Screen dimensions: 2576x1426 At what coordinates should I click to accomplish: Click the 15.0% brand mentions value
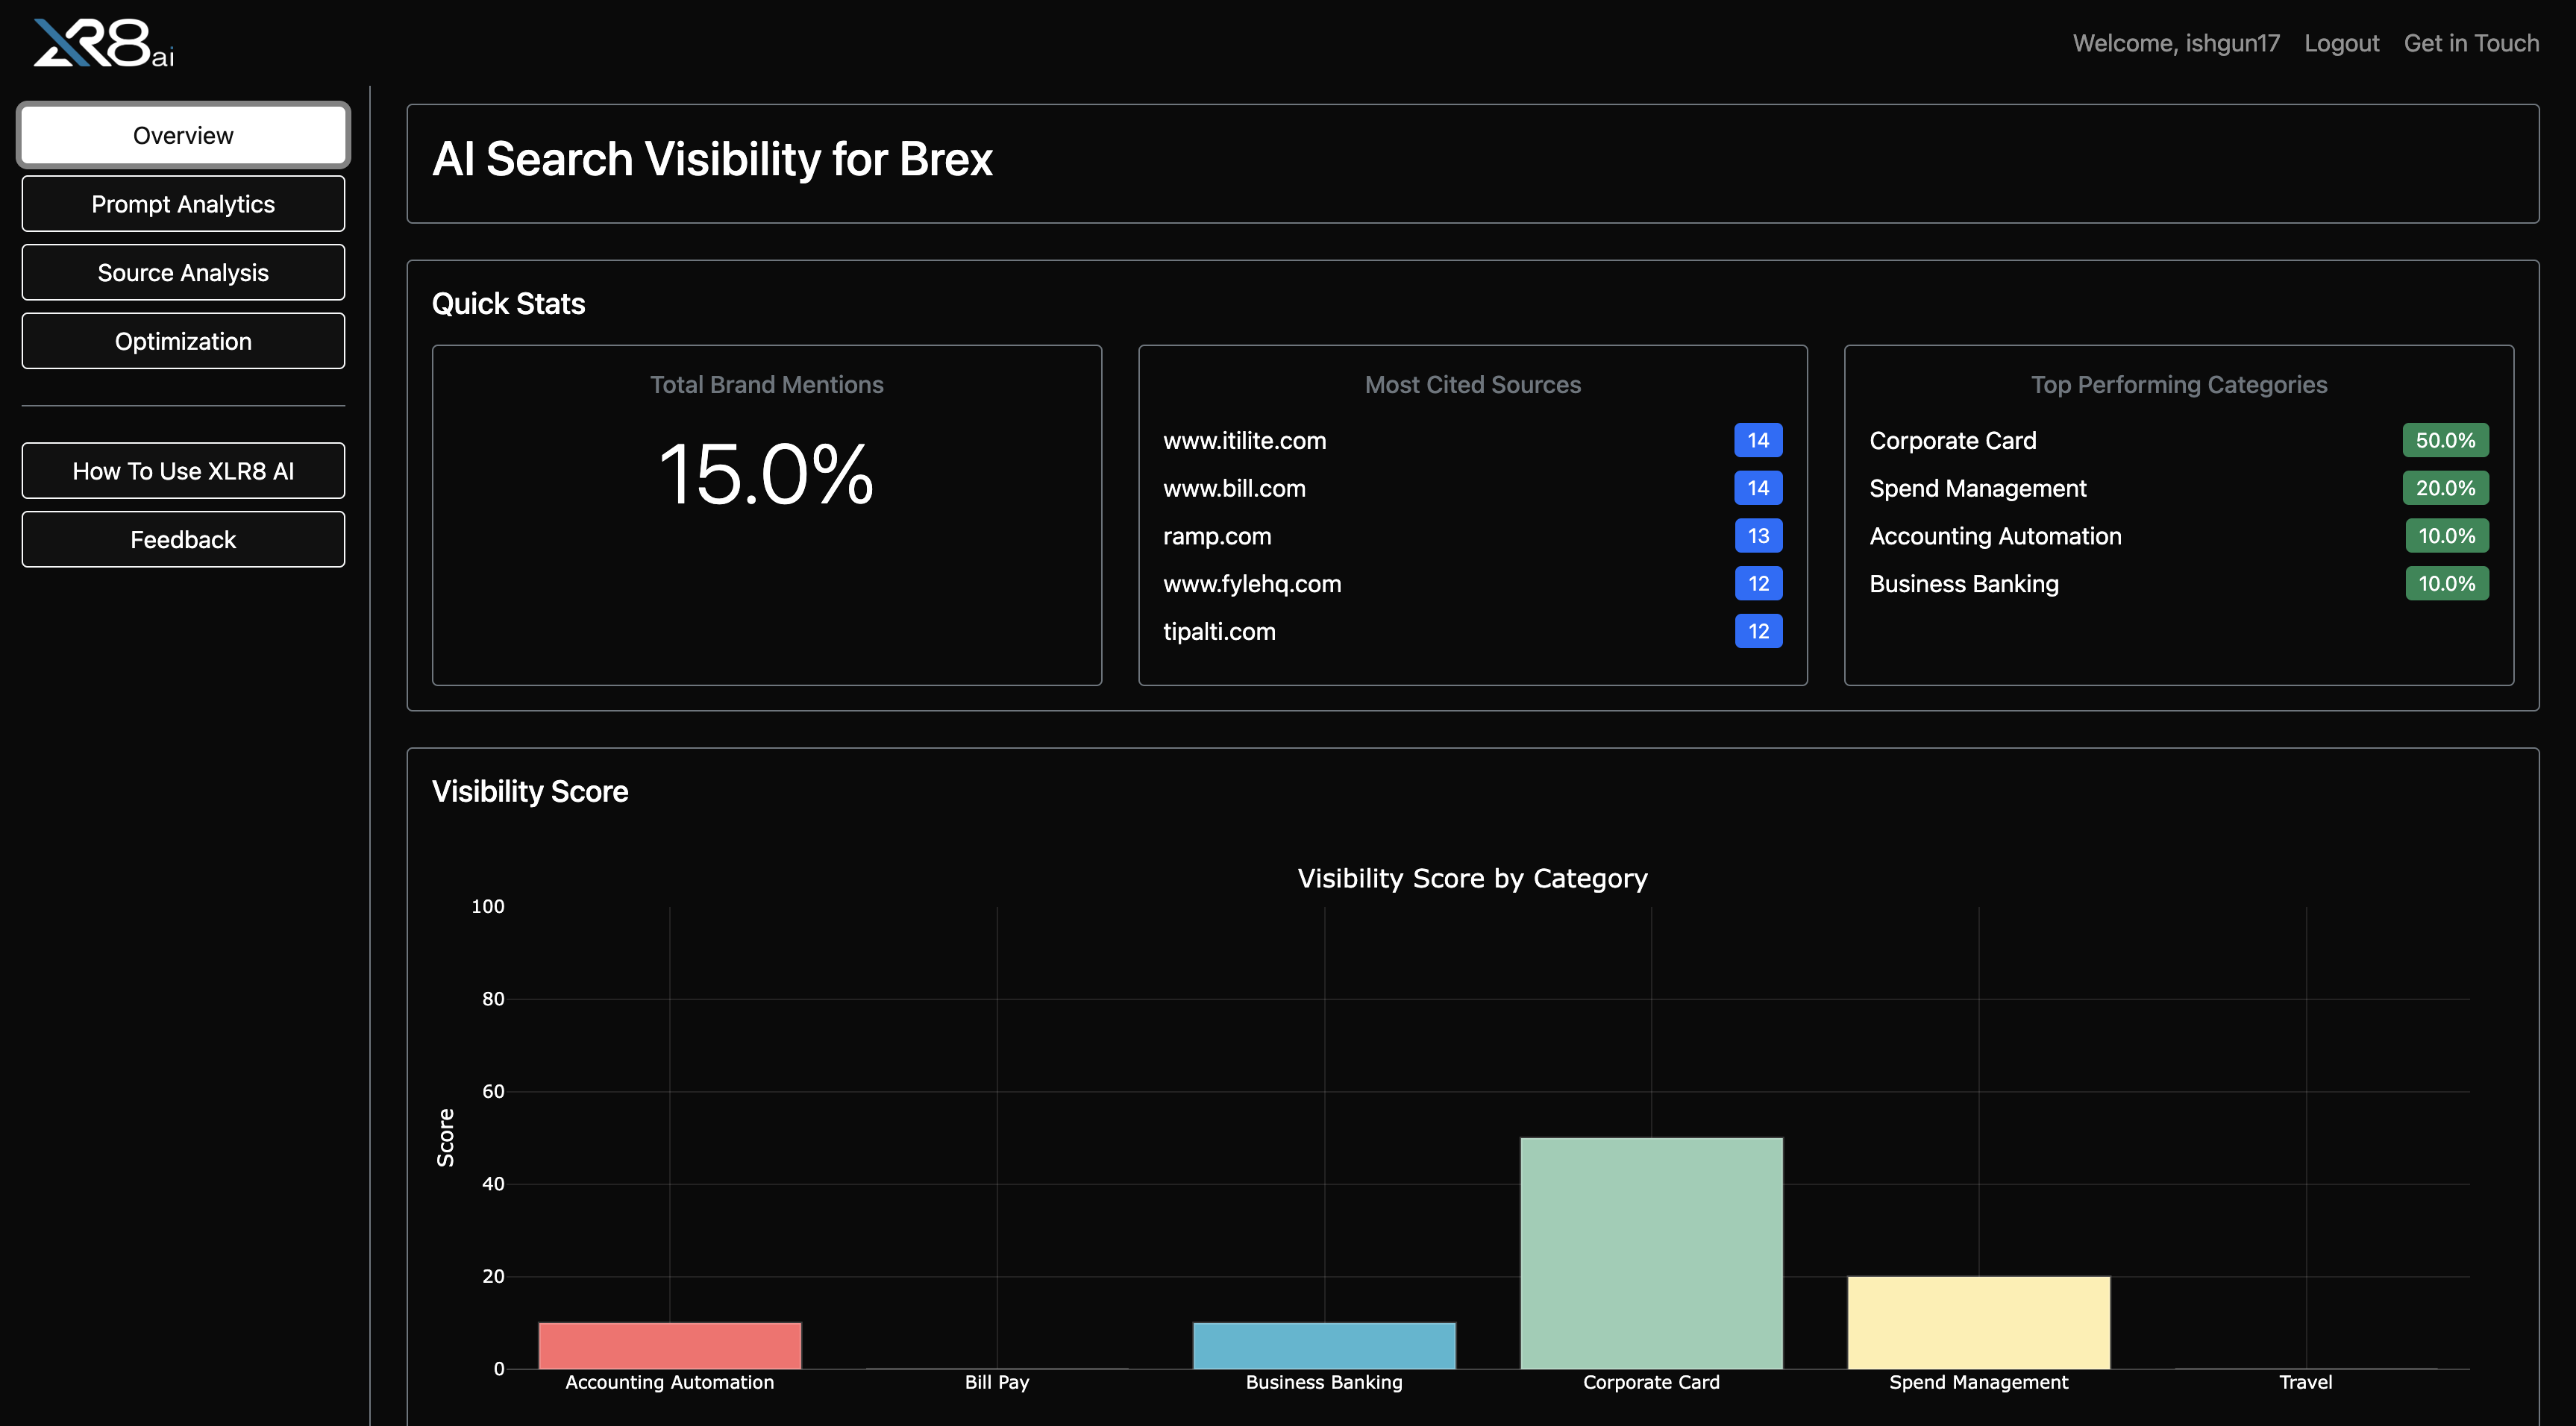point(766,474)
